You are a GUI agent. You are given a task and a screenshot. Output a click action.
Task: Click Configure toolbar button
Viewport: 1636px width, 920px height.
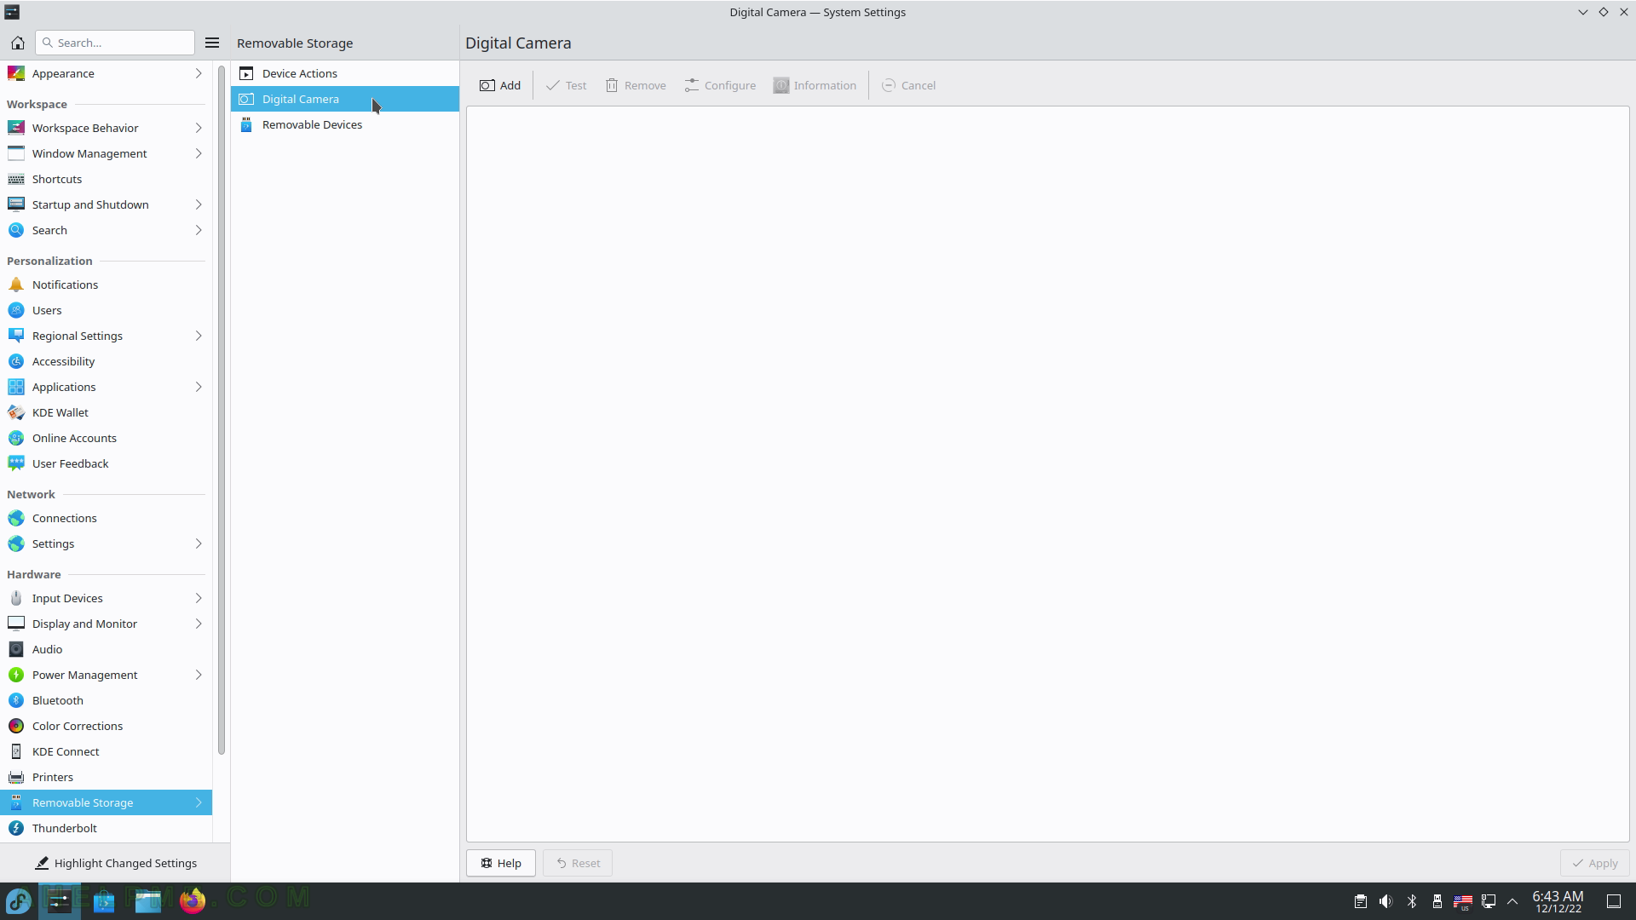(720, 85)
